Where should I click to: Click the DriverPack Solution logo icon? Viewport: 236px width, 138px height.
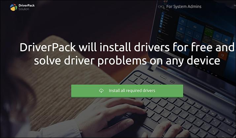click(14, 7)
